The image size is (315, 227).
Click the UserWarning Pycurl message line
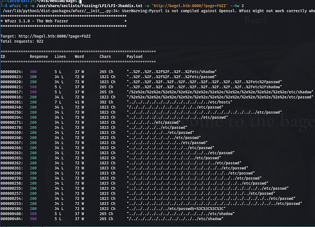159,11
